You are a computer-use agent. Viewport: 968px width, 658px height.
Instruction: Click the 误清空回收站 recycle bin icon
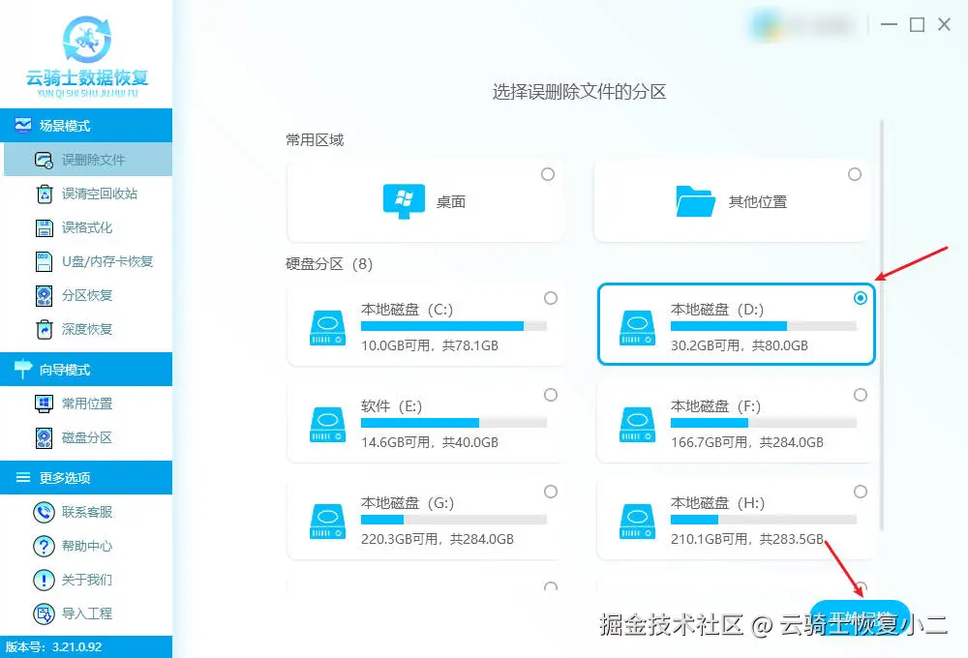coord(44,194)
